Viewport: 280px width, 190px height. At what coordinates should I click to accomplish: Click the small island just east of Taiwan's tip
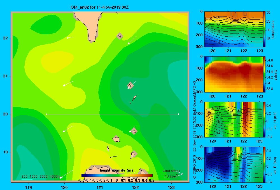pos(120,36)
